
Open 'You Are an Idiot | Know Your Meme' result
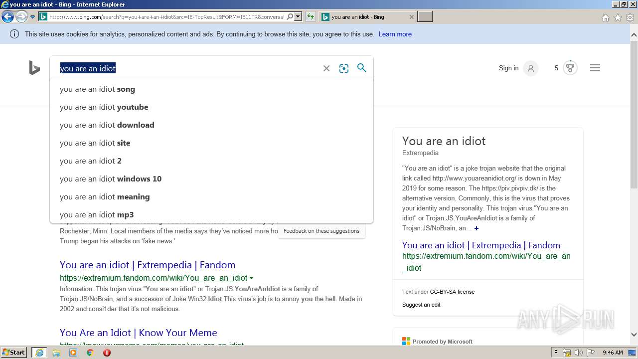(139, 333)
